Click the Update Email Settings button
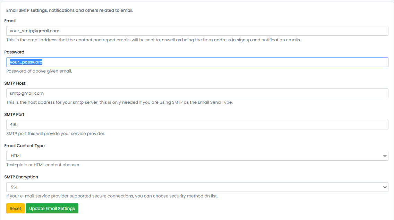Screen dimensions: 394x220 [x=52, y=209]
